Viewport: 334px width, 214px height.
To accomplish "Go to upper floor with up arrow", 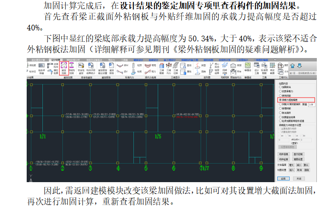I will (x=293, y=66).
